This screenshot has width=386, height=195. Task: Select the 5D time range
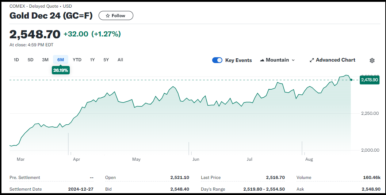tap(31, 60)
